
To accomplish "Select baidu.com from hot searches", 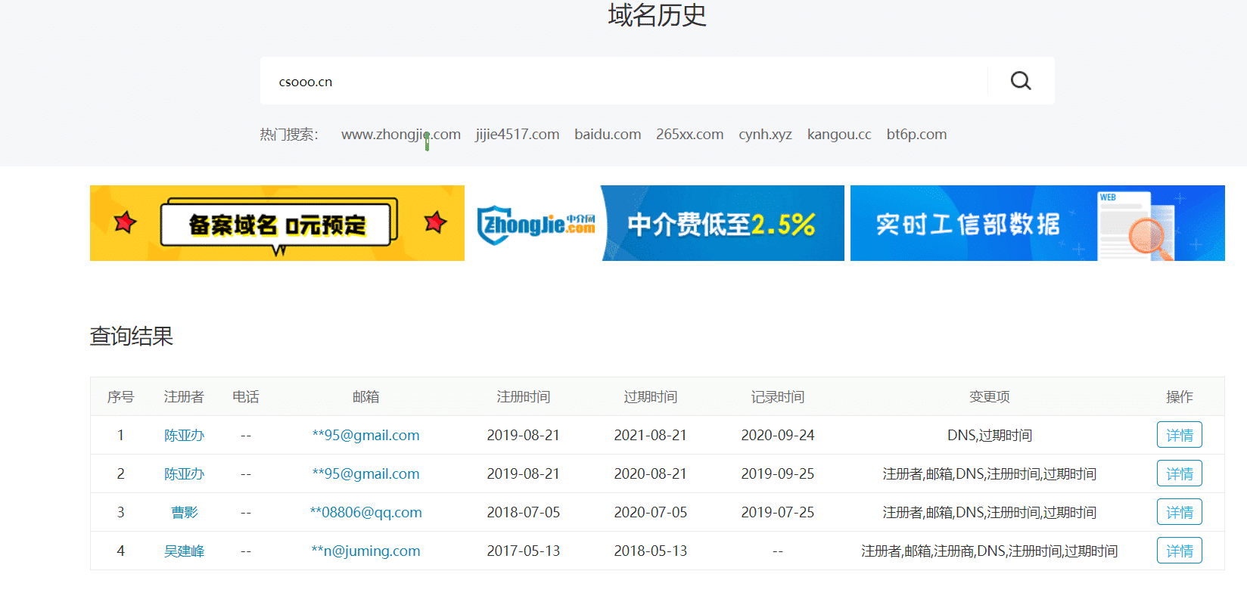I will pyautogui.click(x=607, y=135).
